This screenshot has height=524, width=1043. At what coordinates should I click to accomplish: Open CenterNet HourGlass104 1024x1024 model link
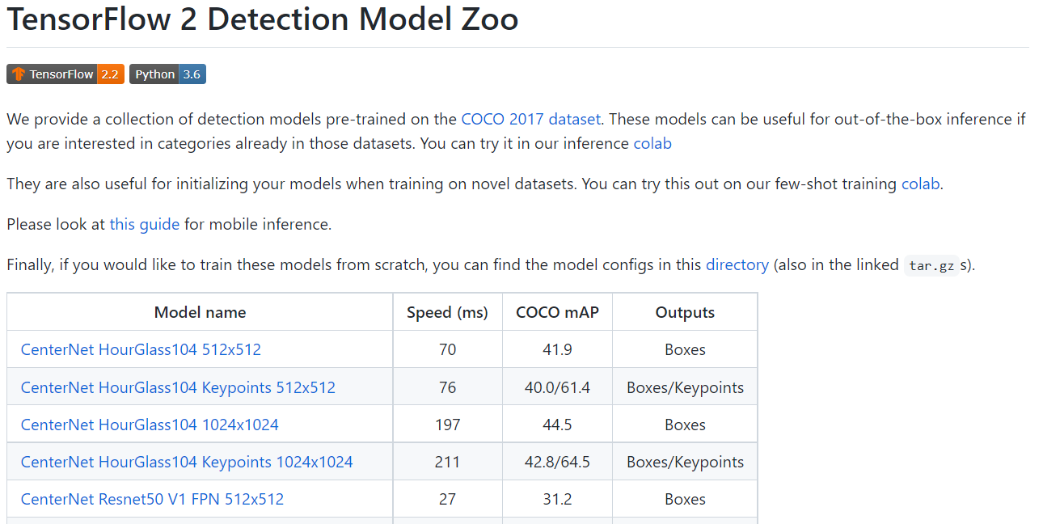tap(150, 425)
